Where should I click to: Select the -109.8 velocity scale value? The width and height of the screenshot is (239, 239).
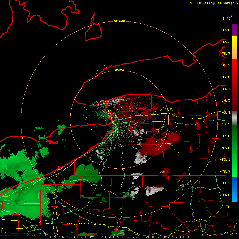[224, 195]
